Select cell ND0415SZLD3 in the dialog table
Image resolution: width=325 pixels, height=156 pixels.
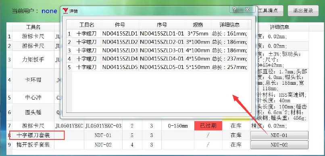[120, 50]
